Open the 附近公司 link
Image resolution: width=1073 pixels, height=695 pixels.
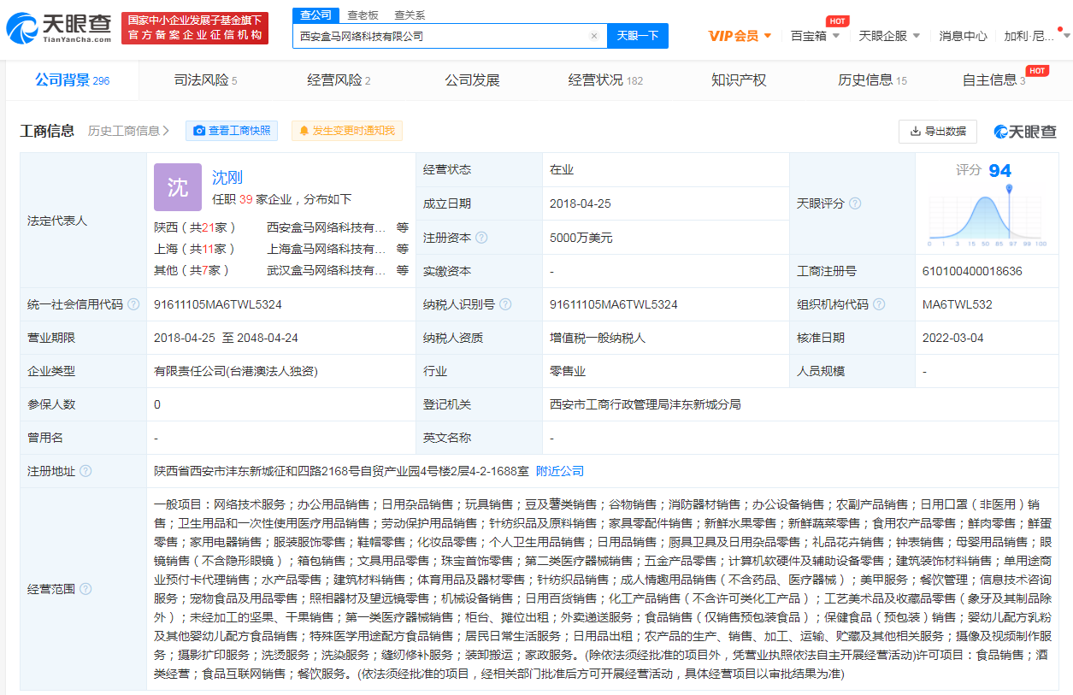pos(560,471)
